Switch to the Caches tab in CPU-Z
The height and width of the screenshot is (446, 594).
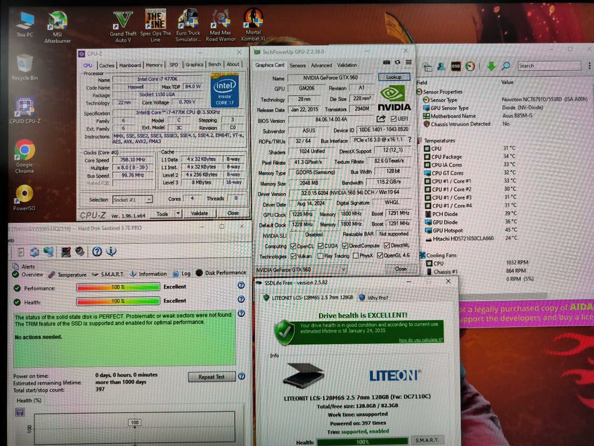106,65
